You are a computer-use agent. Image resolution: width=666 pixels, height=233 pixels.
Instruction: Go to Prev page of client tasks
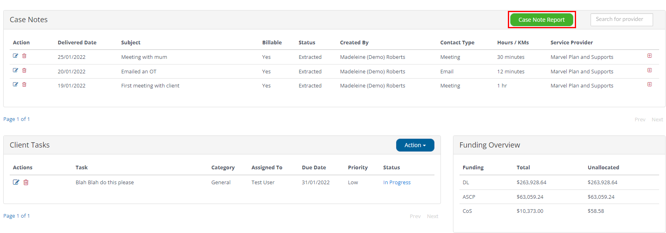[415, 216]
